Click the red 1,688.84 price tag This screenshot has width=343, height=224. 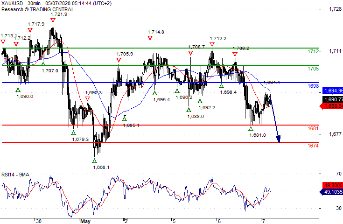(331, 106)
